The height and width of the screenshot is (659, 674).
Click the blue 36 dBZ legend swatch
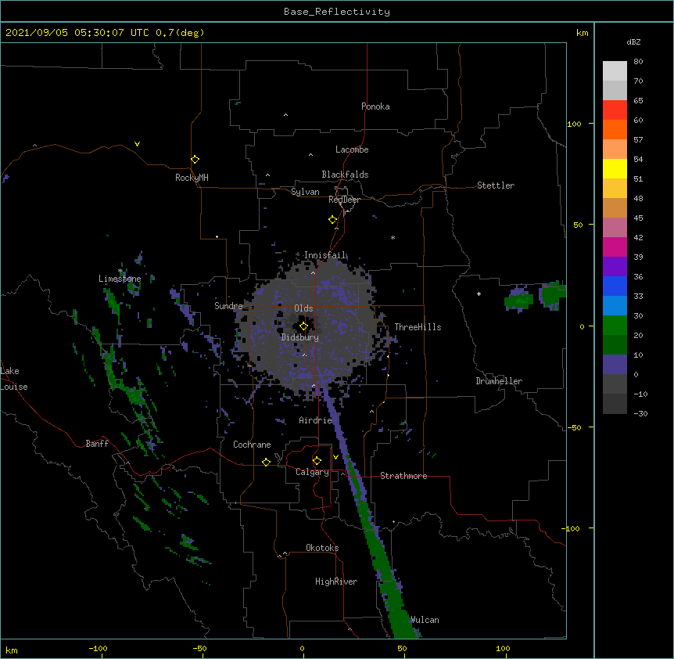[615, 286]
